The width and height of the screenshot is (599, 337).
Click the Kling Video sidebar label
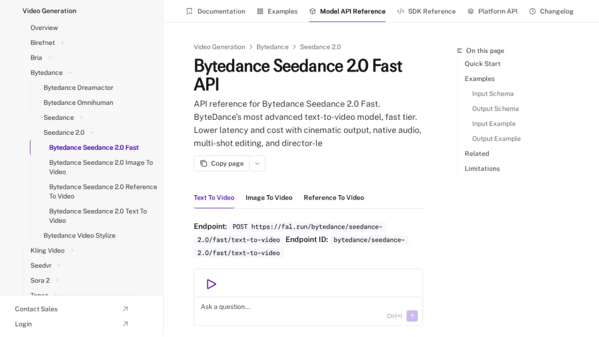pyautogui.click(x=47, y=250)
